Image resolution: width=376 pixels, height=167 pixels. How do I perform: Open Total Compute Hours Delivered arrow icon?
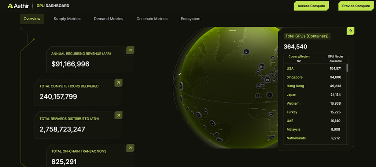118,83
